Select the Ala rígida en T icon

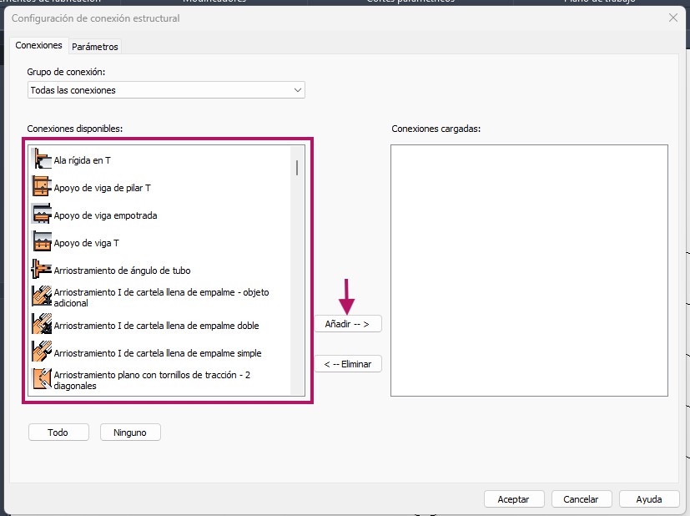(x=42, y=160)
